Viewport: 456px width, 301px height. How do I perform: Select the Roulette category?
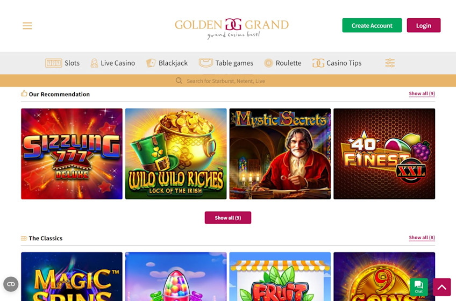point(283,63)
